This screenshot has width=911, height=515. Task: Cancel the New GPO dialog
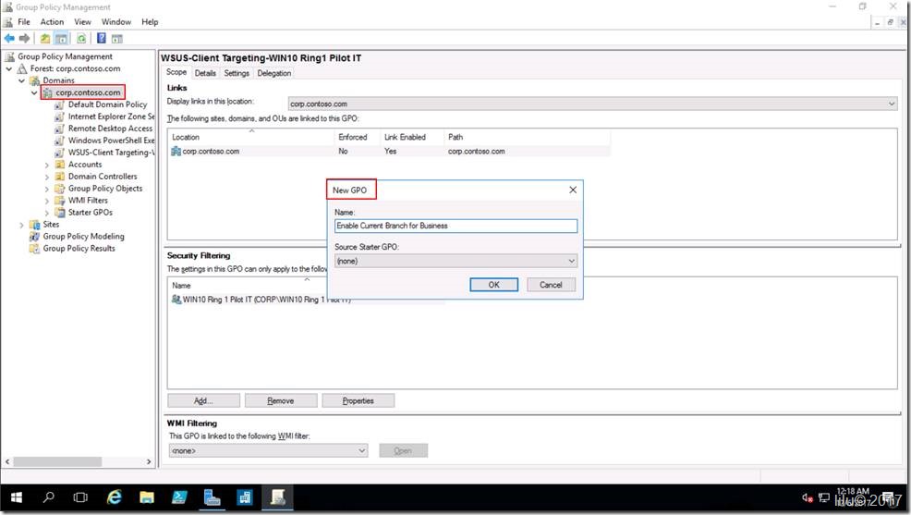pos(551,285)
